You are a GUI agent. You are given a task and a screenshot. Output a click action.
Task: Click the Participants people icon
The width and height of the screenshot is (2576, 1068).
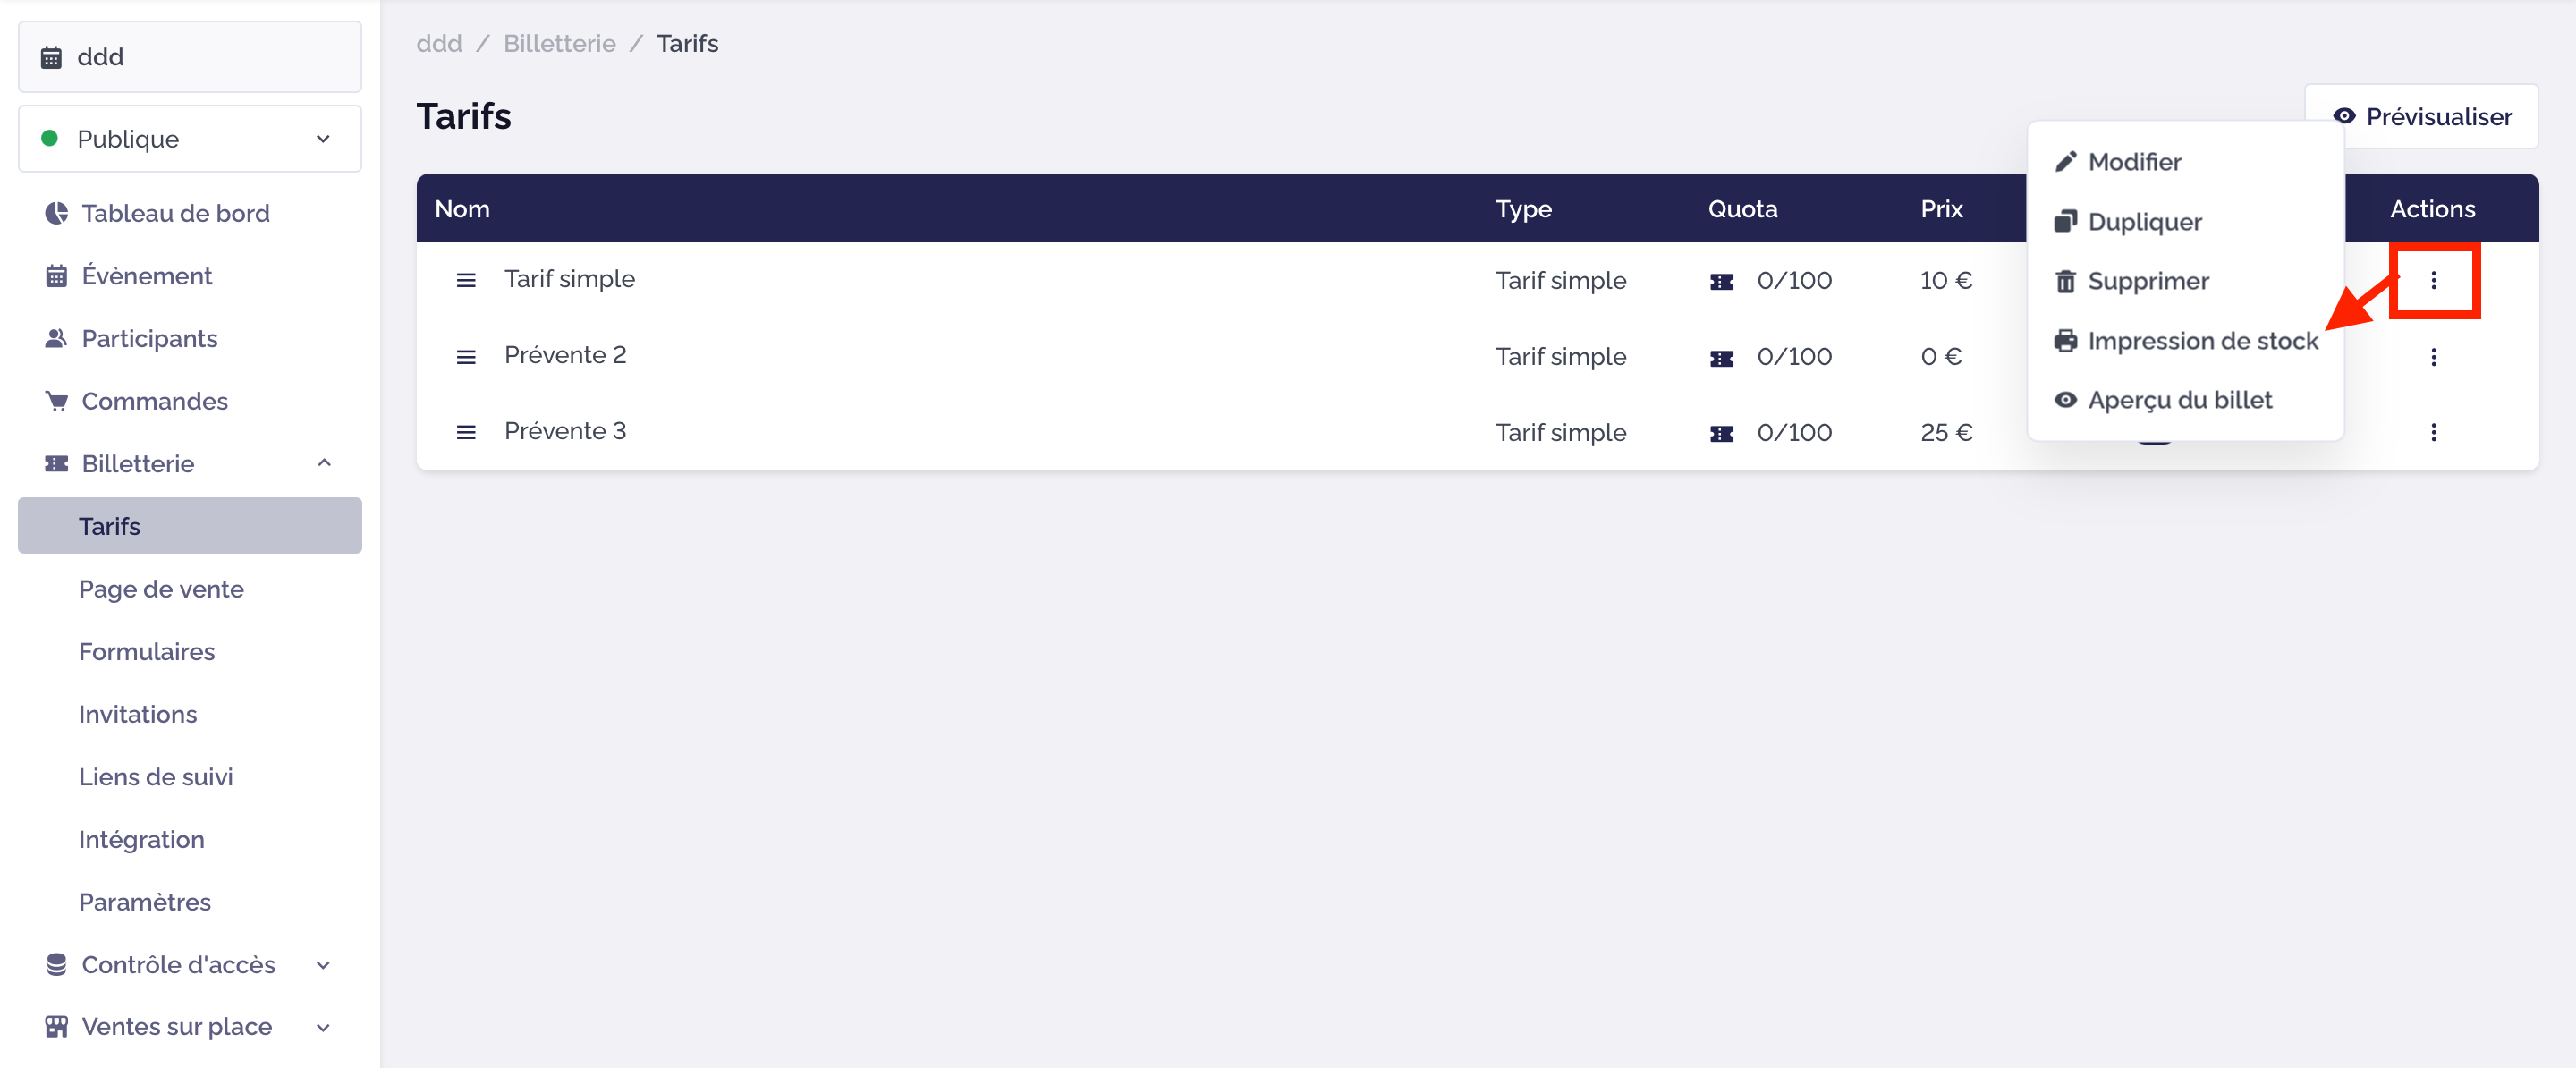(56, 338)
